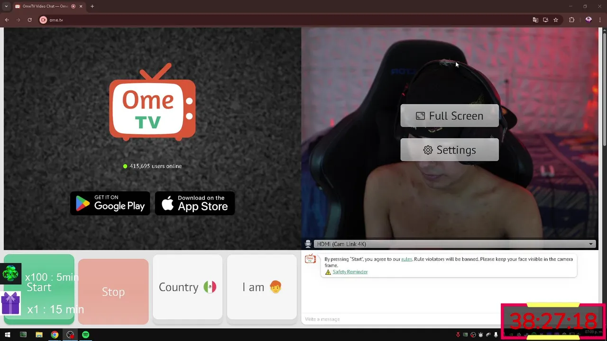Screen dimensions: 607x341
Task: Click the OmeTV avatar in chat
Action: pos(310,259)
